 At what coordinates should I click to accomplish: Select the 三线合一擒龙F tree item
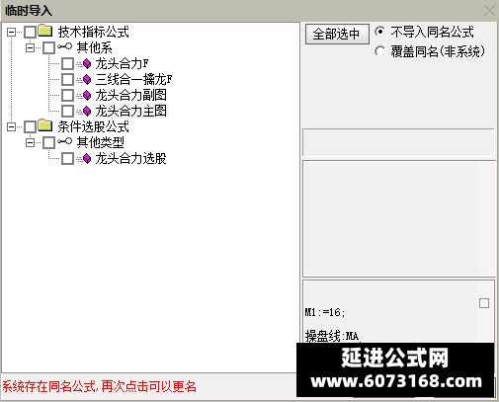click(x=133, y=79)
